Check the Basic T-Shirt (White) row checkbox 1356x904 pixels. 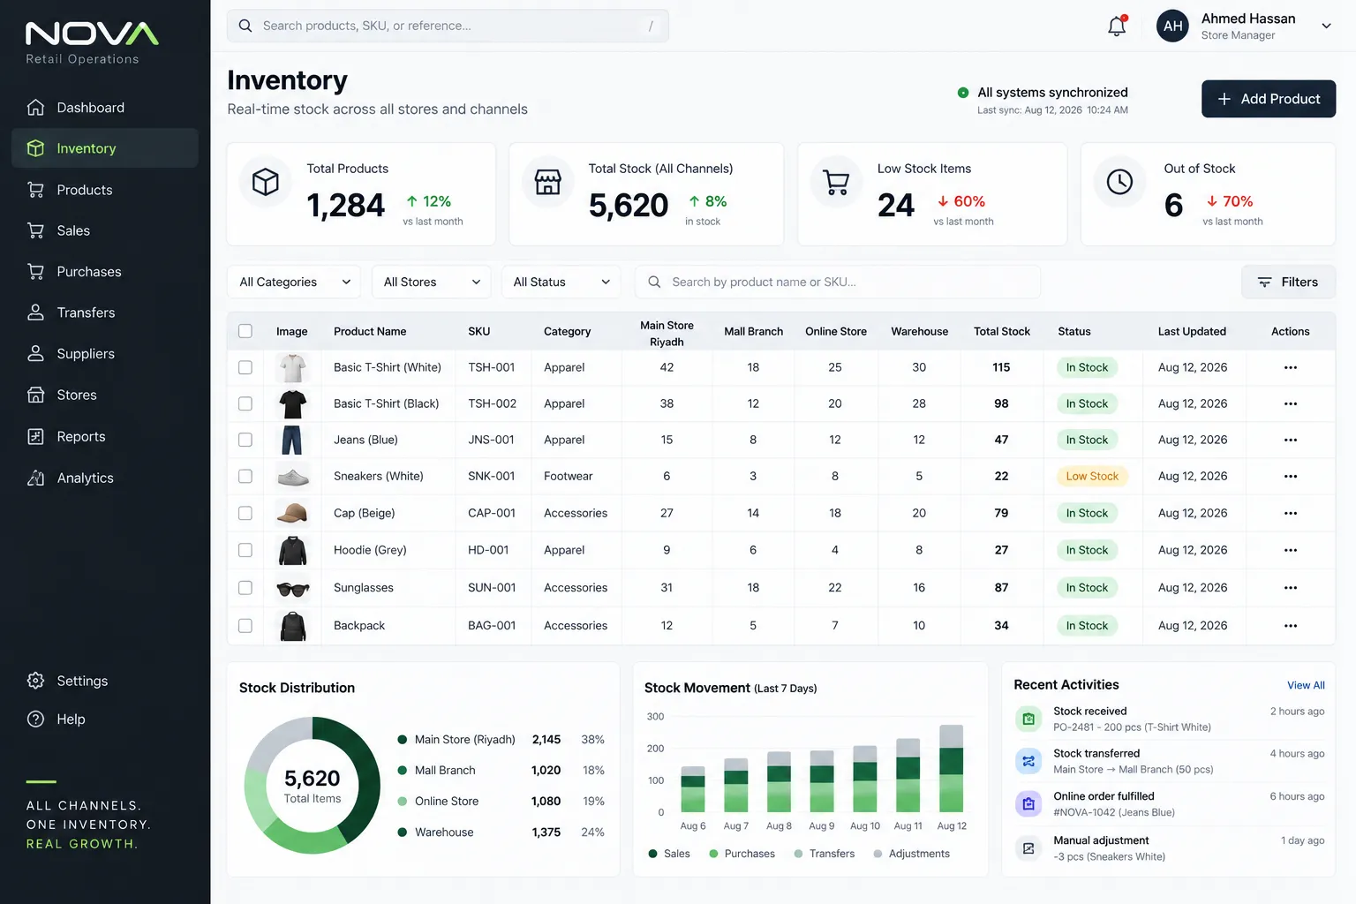coord(245,367)
